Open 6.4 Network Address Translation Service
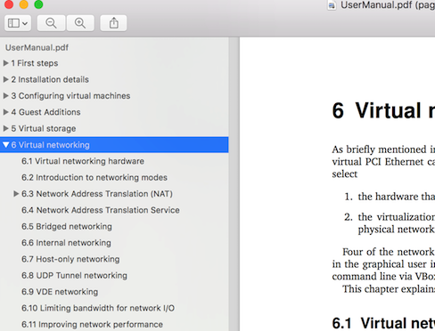Viewport: 435px width, 331px height. (x=101, y=210)
